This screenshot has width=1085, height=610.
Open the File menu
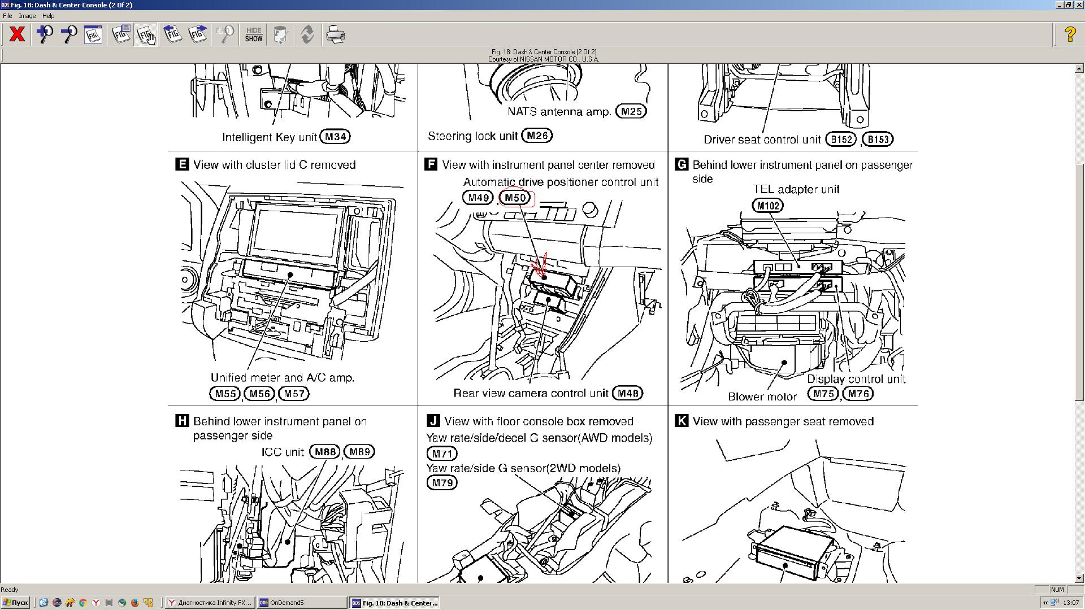[7, 16]
